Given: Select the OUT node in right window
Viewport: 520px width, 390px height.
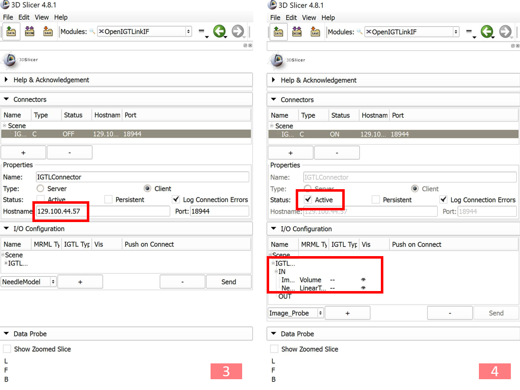Looking at the screenshot, I should pyautogui.click(x=285, y=296).
